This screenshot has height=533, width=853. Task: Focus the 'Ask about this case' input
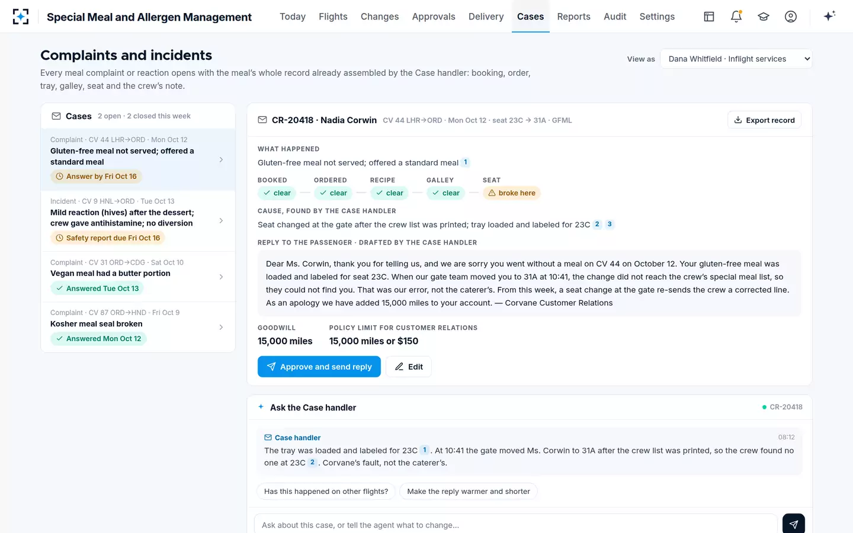[x=515, y=525]
